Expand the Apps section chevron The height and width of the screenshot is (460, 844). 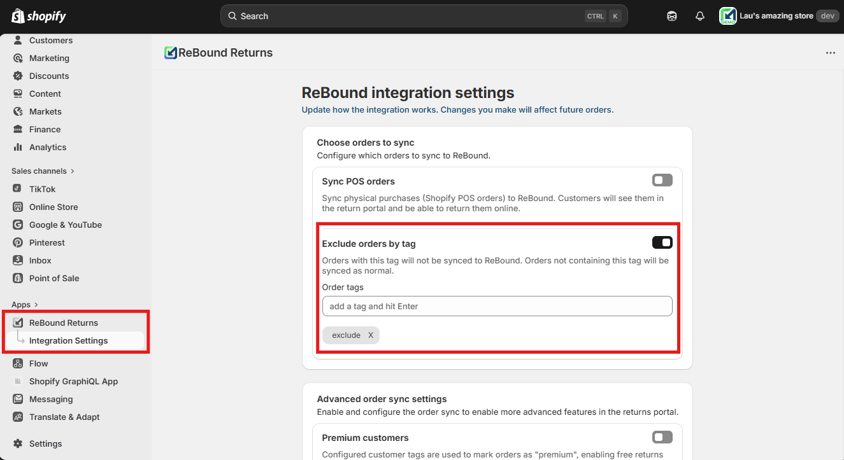point(36,305)
